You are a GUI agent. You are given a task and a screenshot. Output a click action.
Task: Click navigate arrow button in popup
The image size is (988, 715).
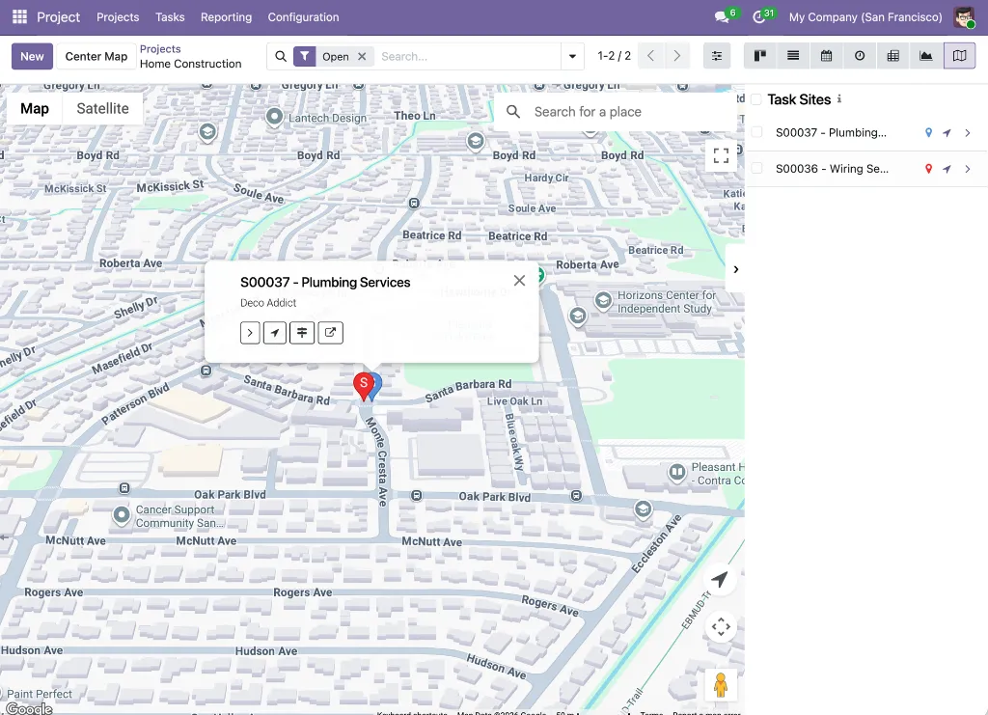275,333
